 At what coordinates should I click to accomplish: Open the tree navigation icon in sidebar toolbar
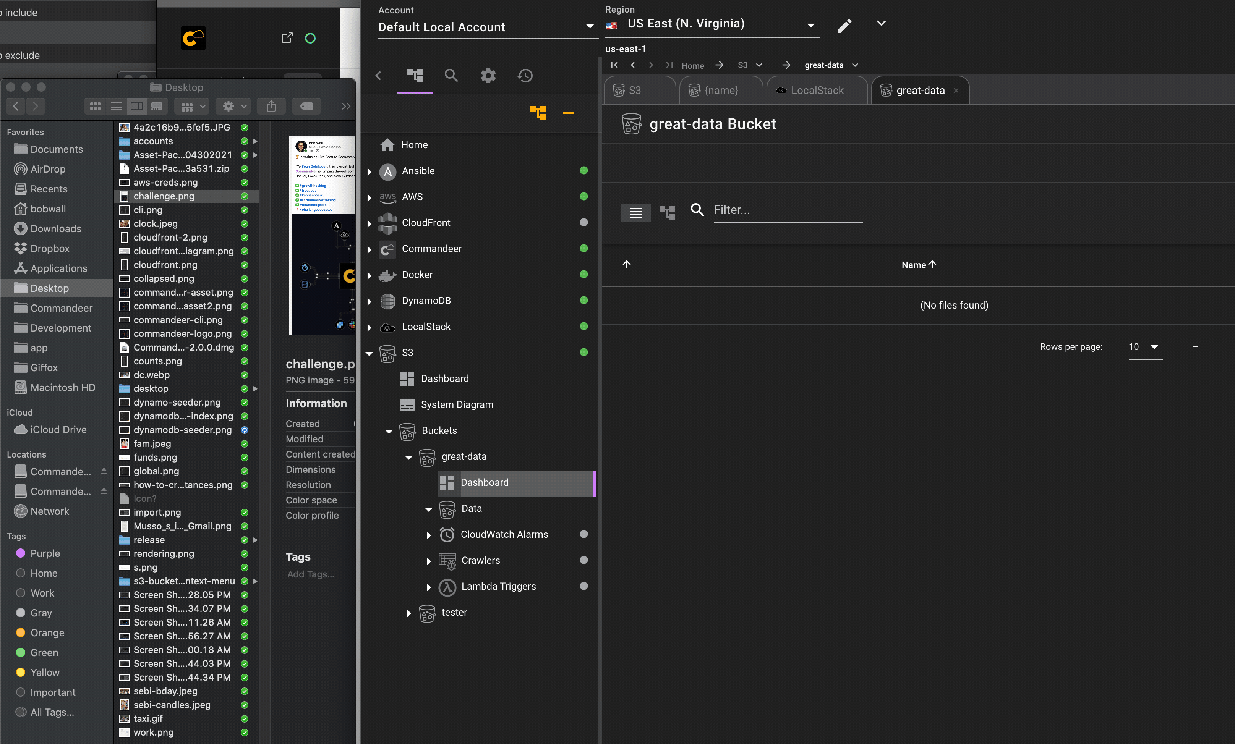415,76
